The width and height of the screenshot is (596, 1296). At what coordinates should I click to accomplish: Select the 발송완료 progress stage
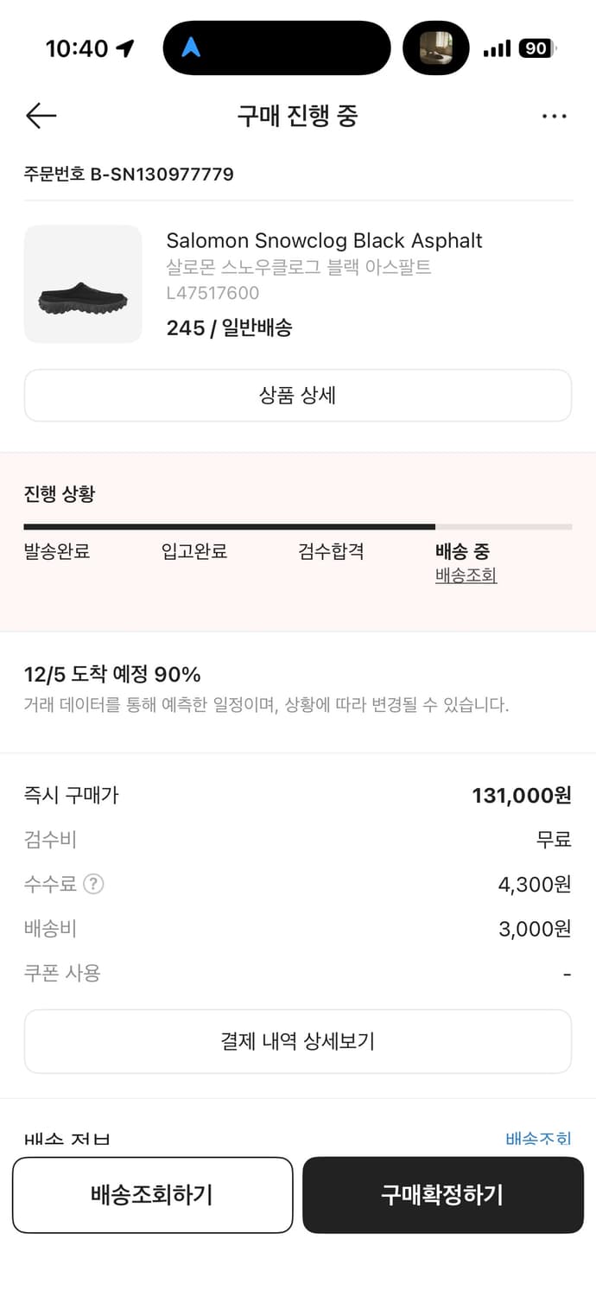click(59, 551)
